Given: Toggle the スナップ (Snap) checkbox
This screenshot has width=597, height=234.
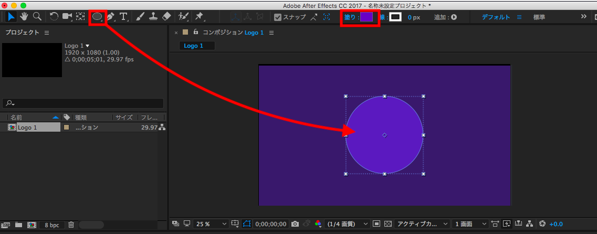Looking at the screenshot, I should click(x=278, y=17).
